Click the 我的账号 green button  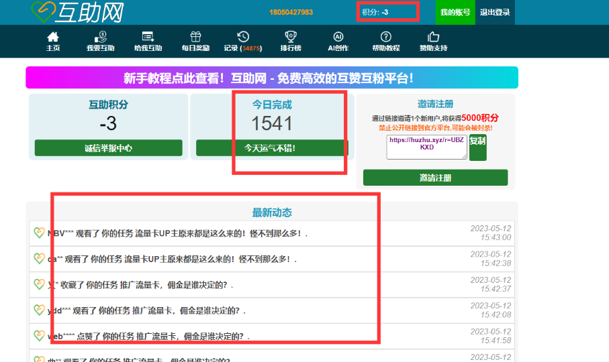coord(455,13)
